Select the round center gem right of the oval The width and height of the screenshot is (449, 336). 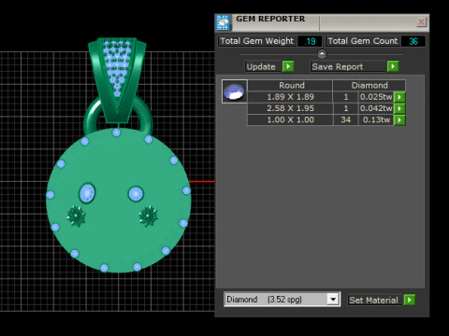pyautogui.click(x=136, y=194)
